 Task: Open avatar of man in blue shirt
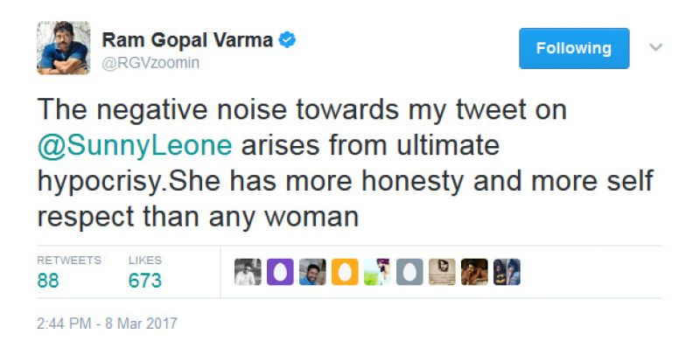(312, 272)
